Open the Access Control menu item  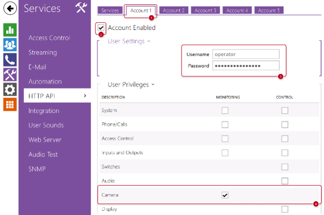(x=49, y=38)
